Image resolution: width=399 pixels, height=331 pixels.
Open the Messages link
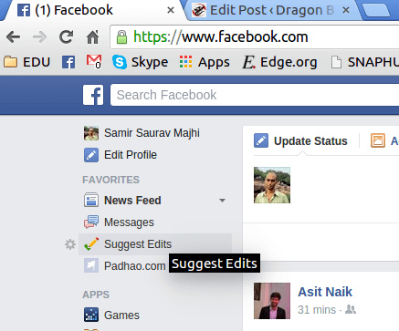(x=129, y=222)
